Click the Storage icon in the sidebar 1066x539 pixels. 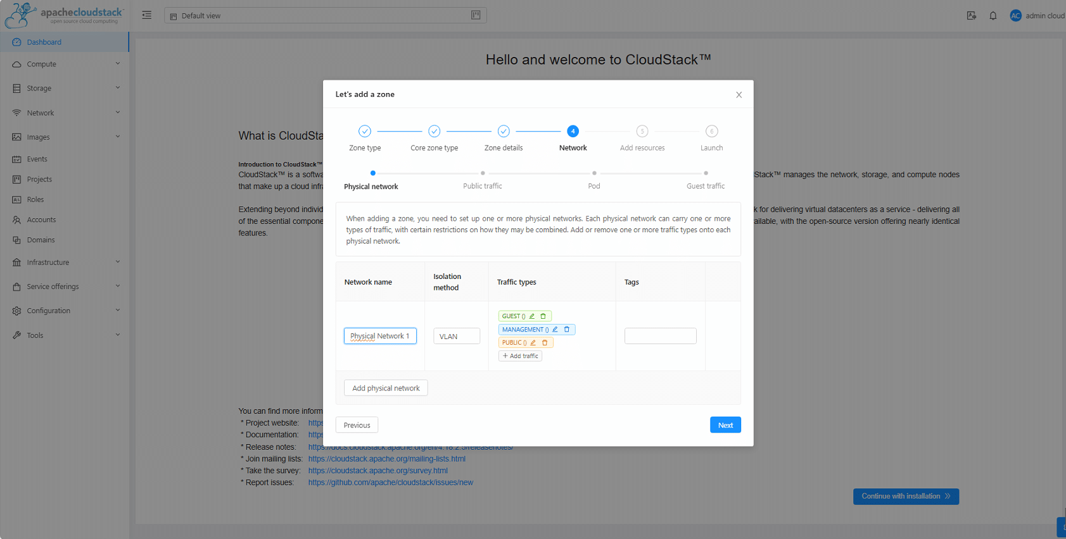coord(16,89)
